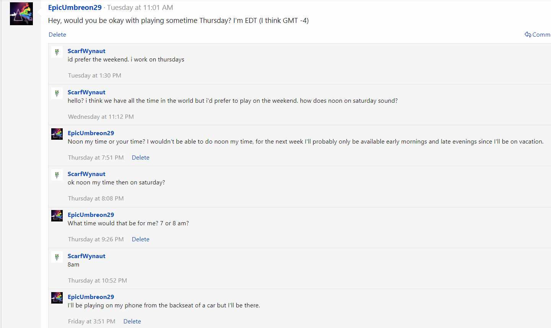Open ScarfWynaut username on '8am' comment
This screenshot has width=551, height=328.
tap(86, 256)
